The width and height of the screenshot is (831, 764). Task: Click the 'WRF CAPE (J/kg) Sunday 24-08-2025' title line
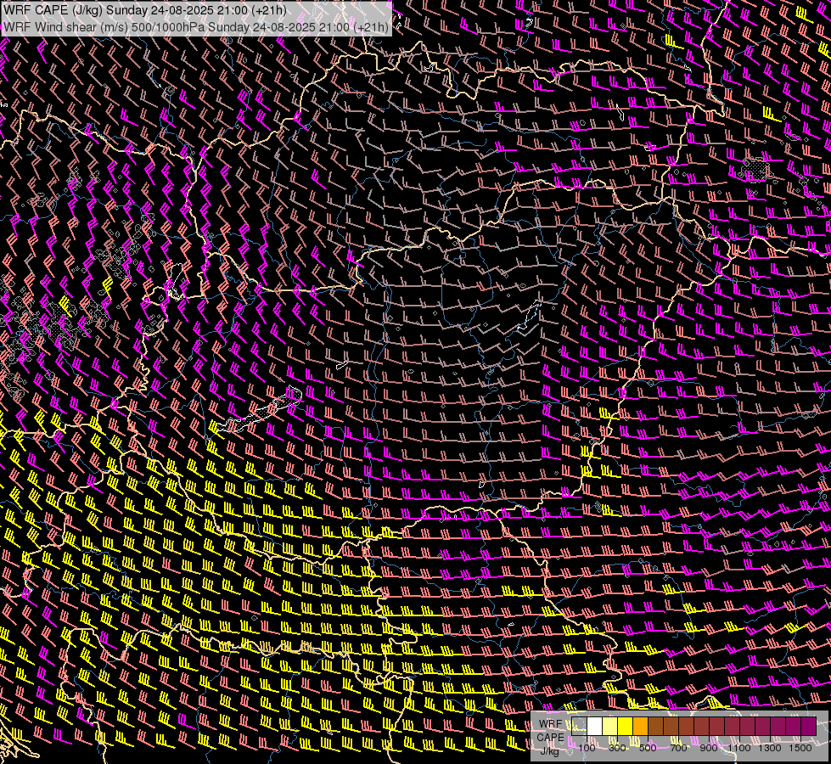(144, 10)
